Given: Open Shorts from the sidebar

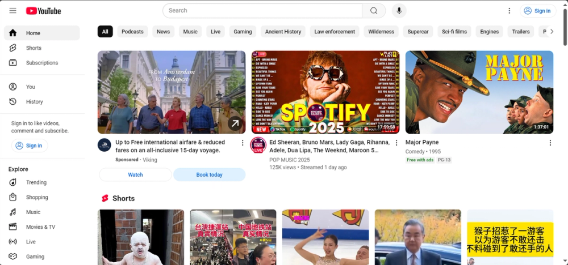Looking at the screenshot, I should pyautogui.click(x=41, y=48).
